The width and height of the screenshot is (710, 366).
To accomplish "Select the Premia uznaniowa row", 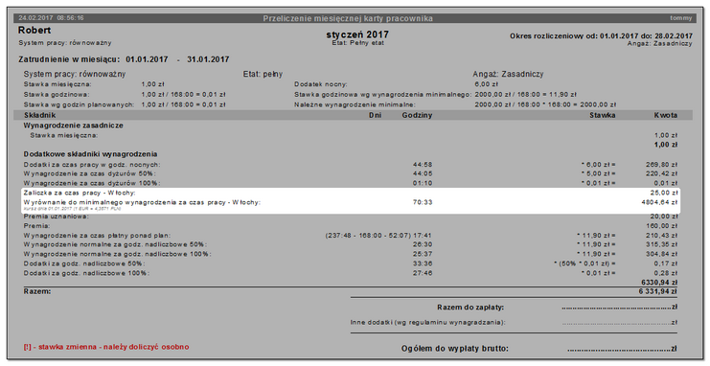I will coord(351,217).
